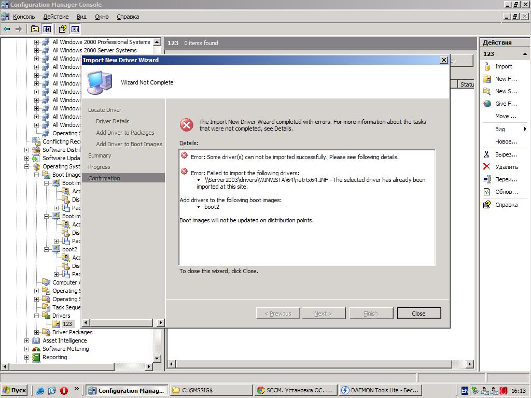The width and height of the screenshot is (531, 398).
Task: Toggle the console tree toolbar icon
Action: coord(47,29)
